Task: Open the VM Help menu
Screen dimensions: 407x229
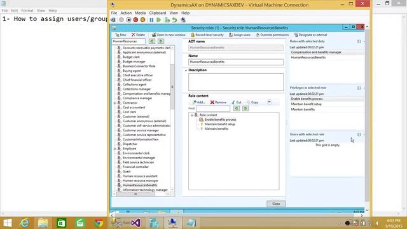Action: tap(185, 13)
